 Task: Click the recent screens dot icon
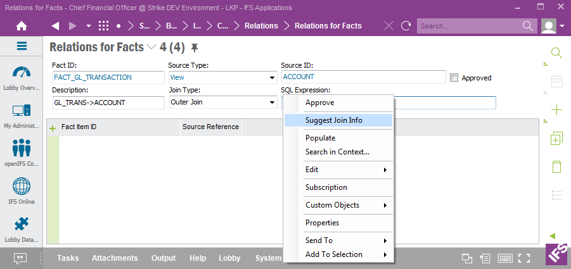point(119,26)
